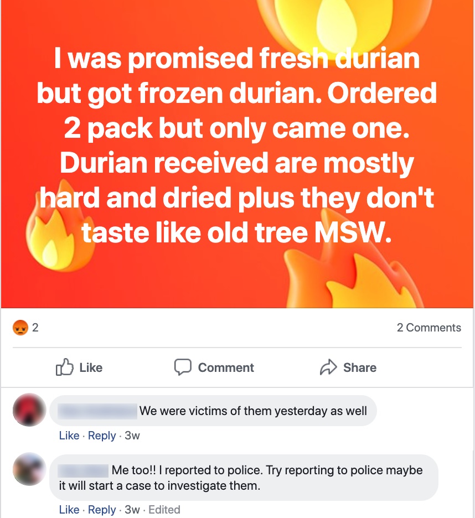Click blurred name of second commenter
Image resolution: width=475 pixels, height=518 pixels.
(x=83, y=470)
